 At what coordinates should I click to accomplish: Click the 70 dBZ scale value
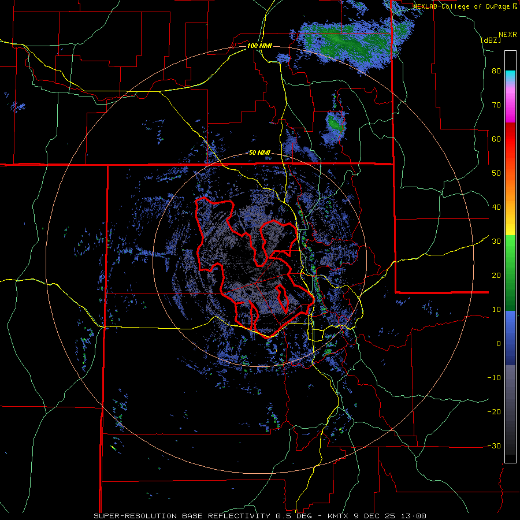coord(496,105)
